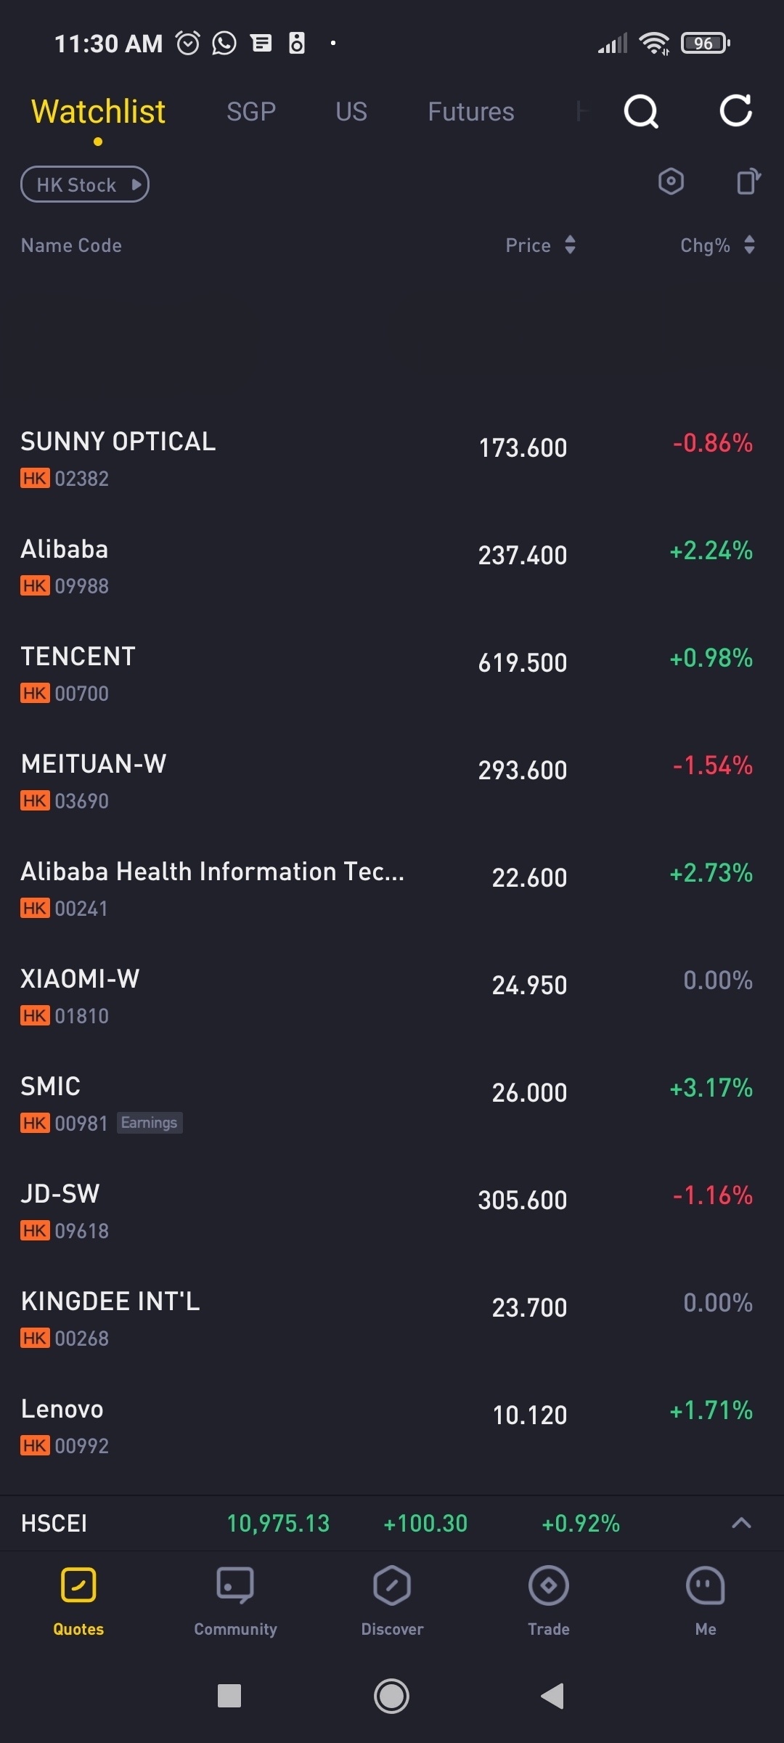Open the search magnifier icon
Screen dimensions: 784x1743
pos(641,112)
